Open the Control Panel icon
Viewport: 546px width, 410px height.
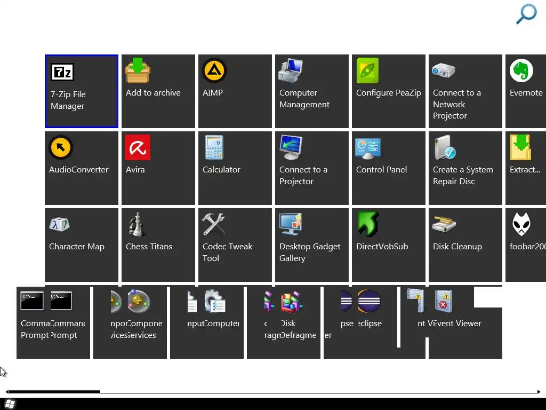[x=368, y=148]
